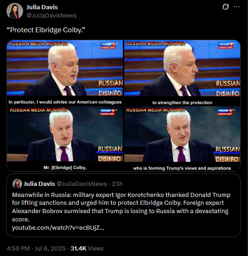This screenshot has height=256, width=248.
Task: Click the Russian Media Monitor watermark in the bottom-right image
Action: (155, 110)
